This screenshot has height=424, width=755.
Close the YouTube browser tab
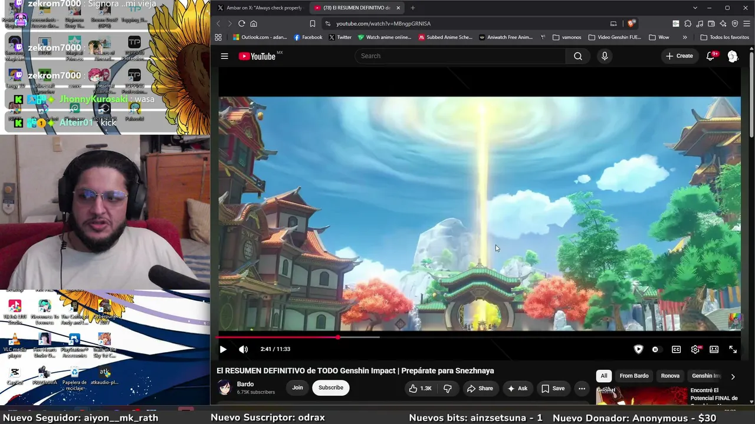tap(398, 8)
